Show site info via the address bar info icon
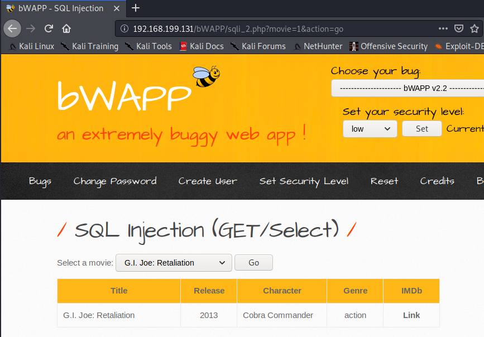This screenshot has width=484, height=337. click(x=124, y=28)
